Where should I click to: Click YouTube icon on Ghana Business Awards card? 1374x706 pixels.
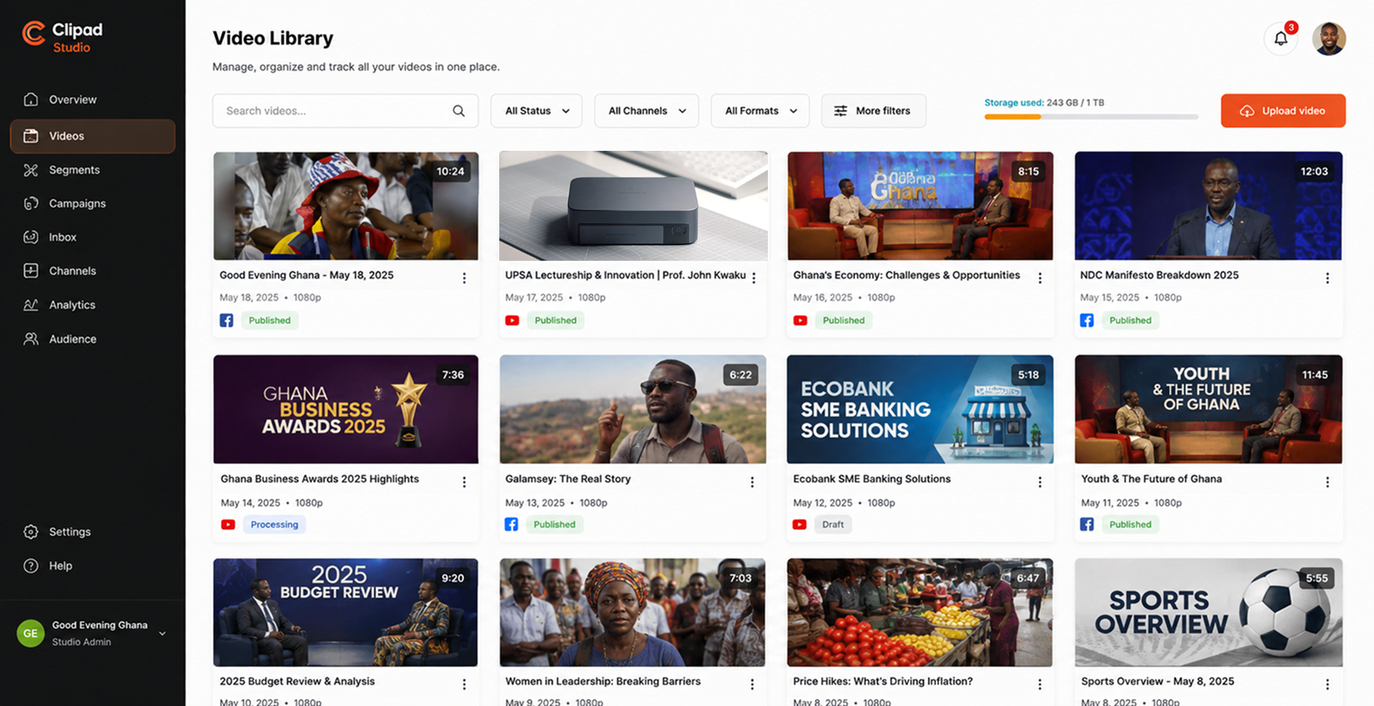coord(228,525)
